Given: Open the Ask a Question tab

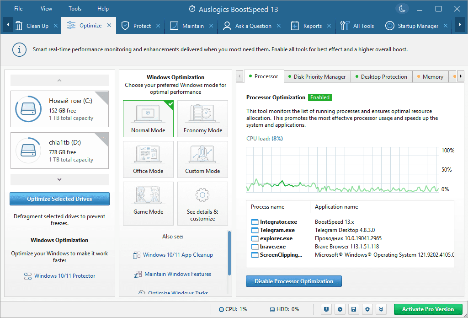Looking at the screenshot, I should 247,26.
